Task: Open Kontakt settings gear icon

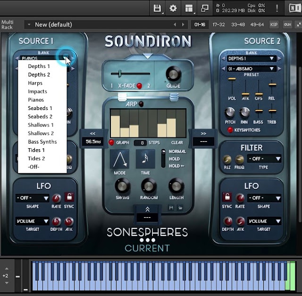Action: coord(173,8)
